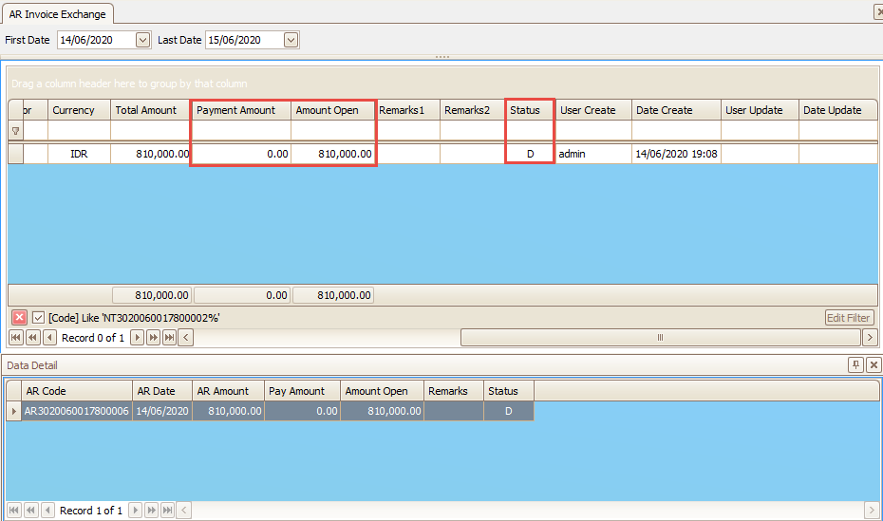The width and height of the screenshot is (883, 521).
Task: Sort by Date Update column header
Action: pyautogui.click(x=838, y=110)
